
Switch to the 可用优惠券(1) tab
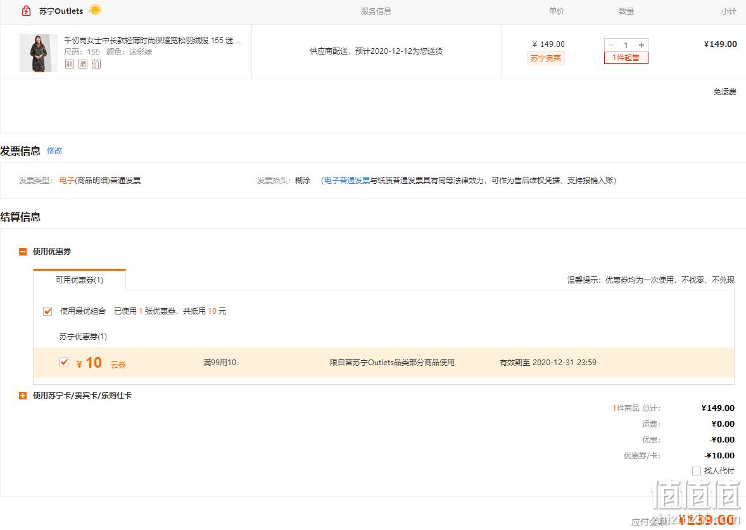click(79, 280)
